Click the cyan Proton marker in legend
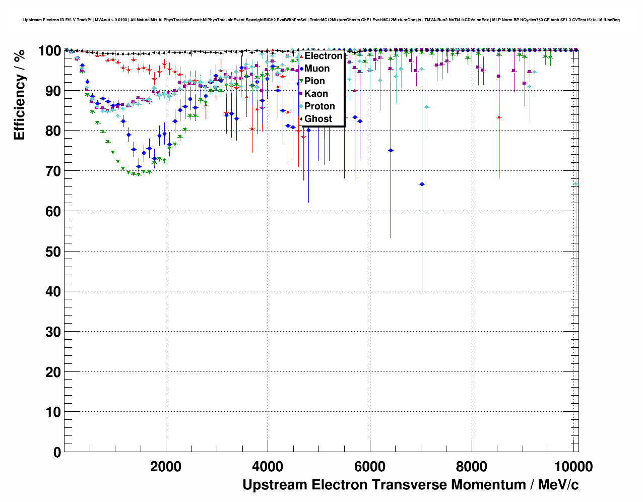The image size is (643, 502). tap(301, 106)
